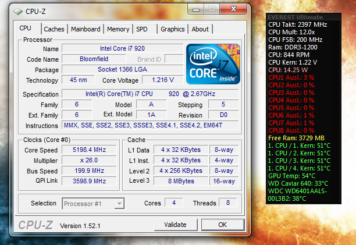Click the OK button
Image resolution: width=356 pixels, height=245 pixels.
point(222,225)
